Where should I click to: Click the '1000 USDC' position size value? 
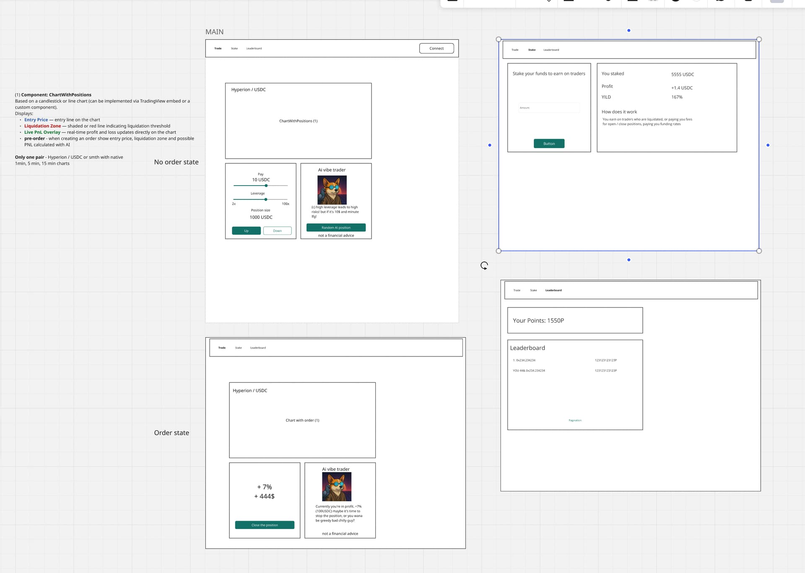261,217
